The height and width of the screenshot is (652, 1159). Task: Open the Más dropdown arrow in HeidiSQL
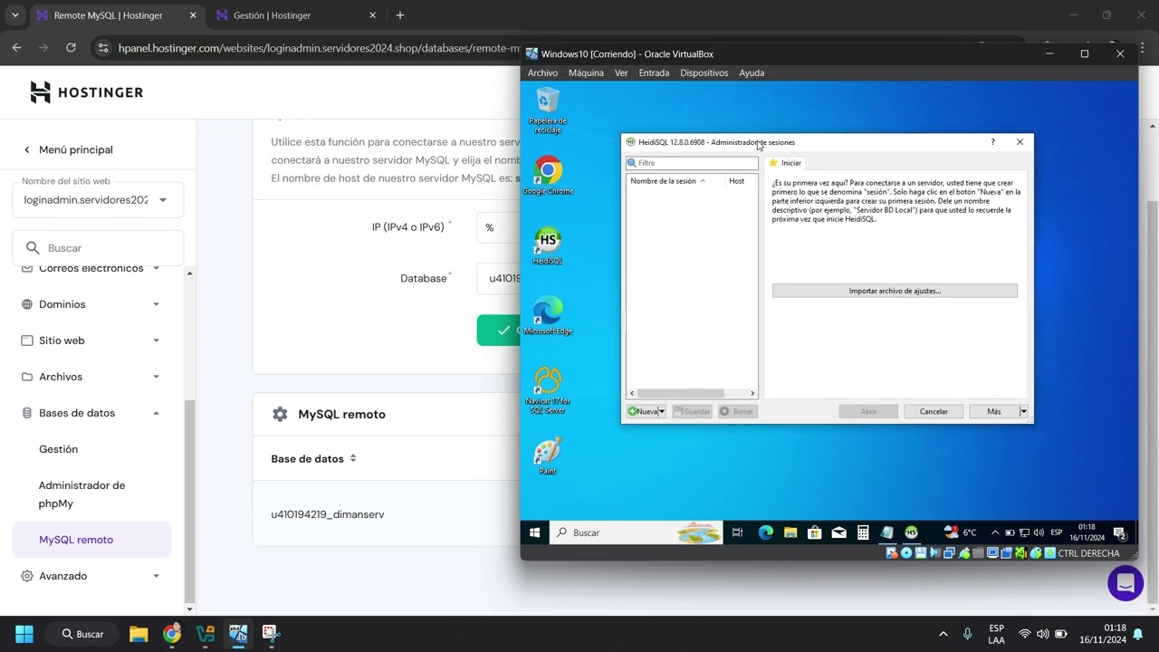click(1023, 411)
